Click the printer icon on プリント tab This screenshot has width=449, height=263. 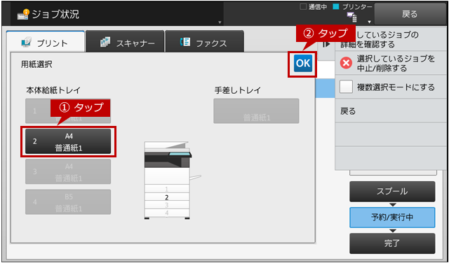click(x=27, y=42)
